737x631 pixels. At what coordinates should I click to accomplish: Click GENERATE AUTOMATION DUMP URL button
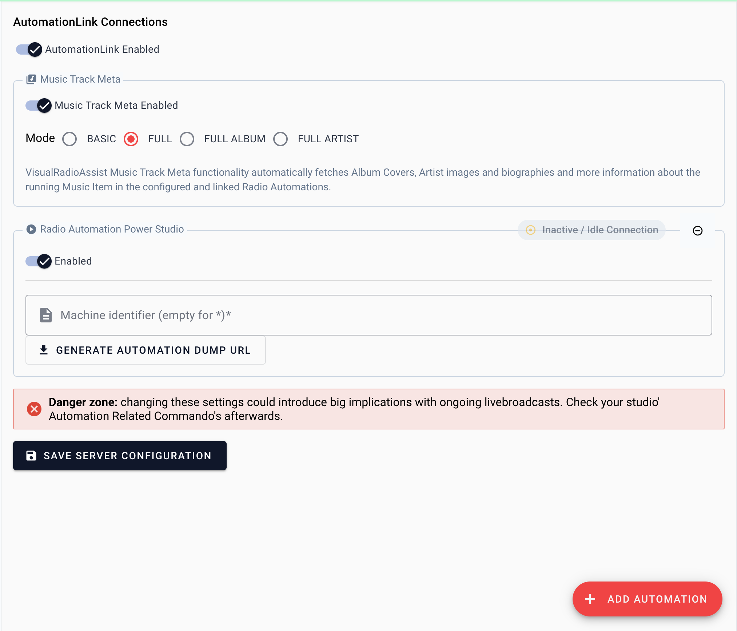tap(146, 350)
